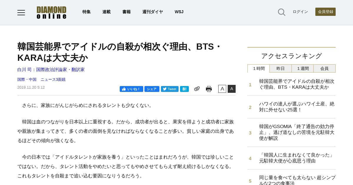Open 国際・中国 category link
Screen dimensions: 353x185
pyautogui.click(x=27, y=80)
